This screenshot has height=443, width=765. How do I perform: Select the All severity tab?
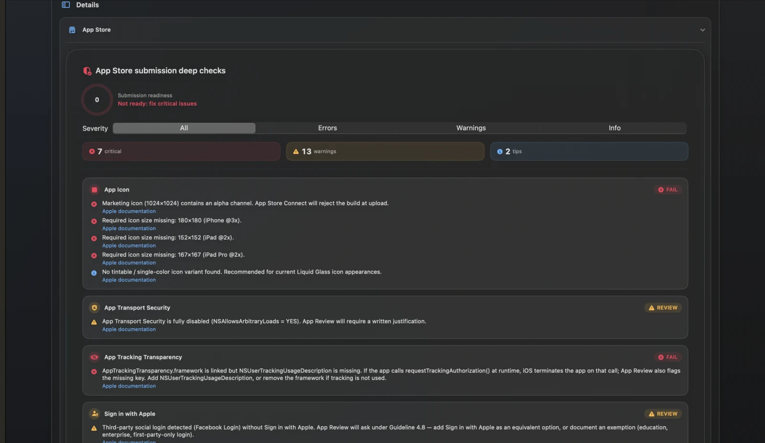click(x=184, y=128)
